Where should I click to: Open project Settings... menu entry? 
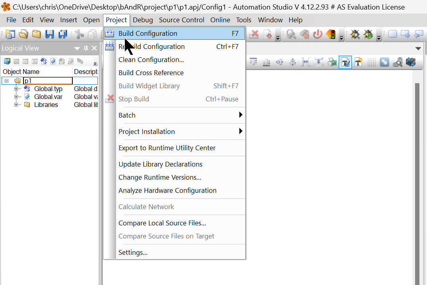point(174,252)
